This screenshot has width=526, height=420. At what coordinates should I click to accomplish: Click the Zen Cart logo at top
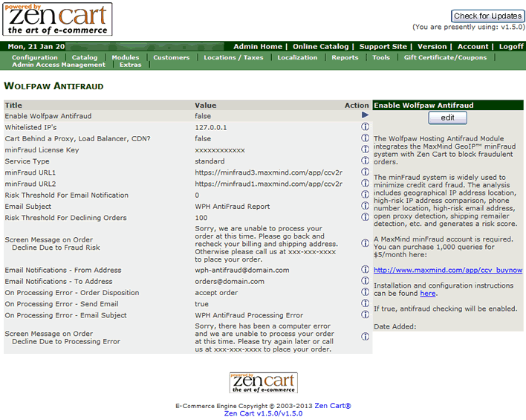point(57,19)
